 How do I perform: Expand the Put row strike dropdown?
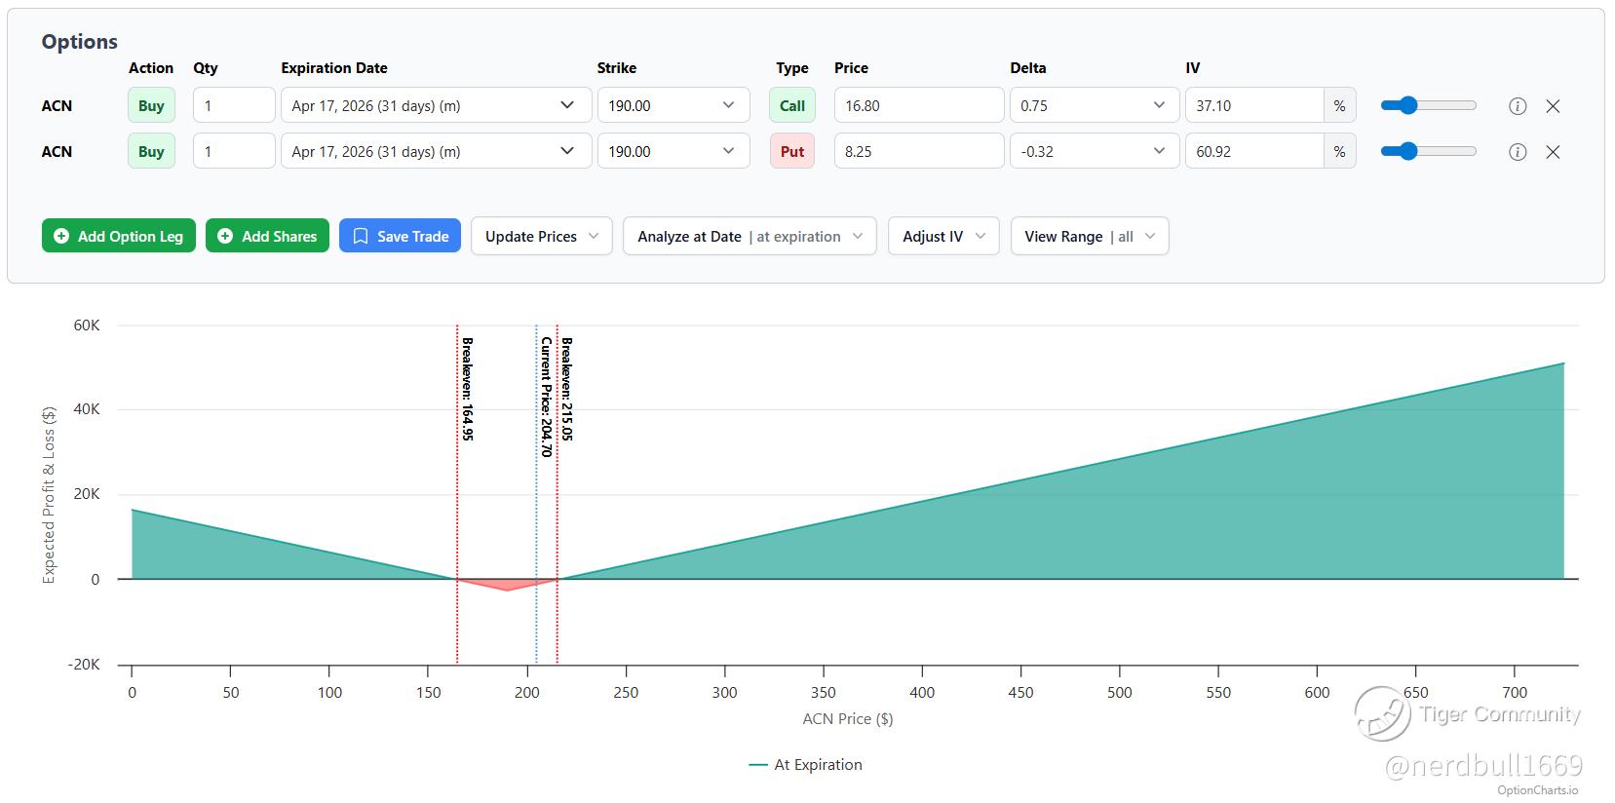[673, 152]
